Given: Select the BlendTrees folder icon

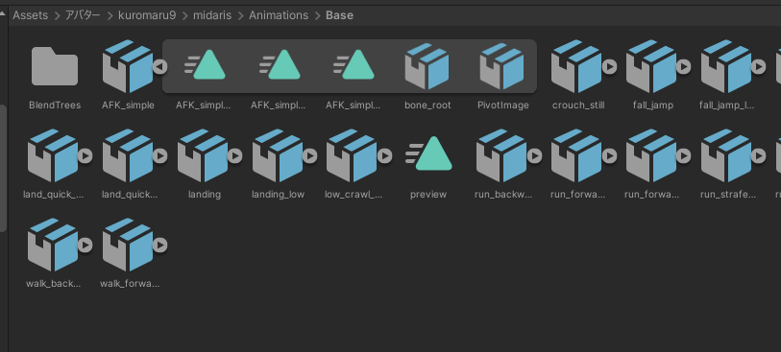Looking at the screenshot, I should 55,66.
